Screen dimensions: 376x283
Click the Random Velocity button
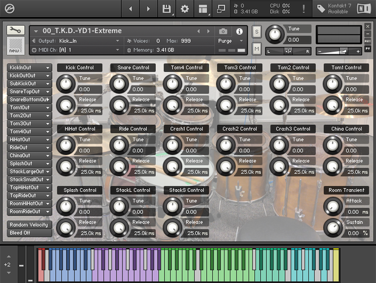click(30, 225)
